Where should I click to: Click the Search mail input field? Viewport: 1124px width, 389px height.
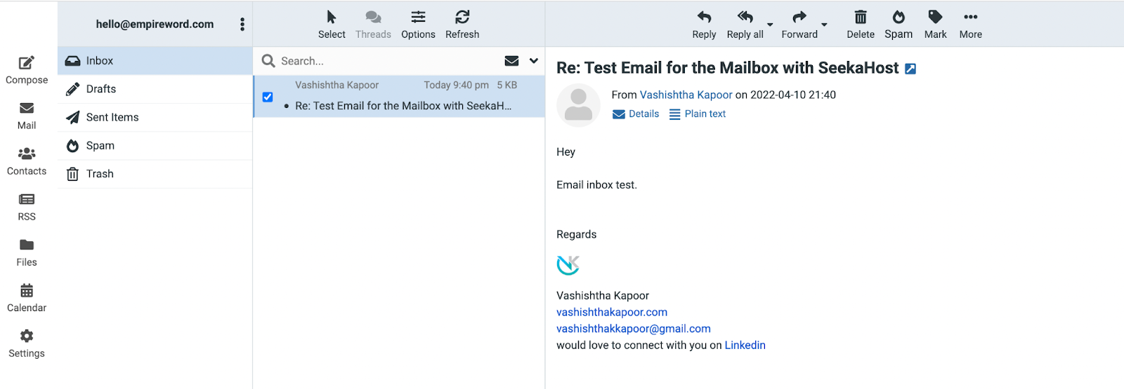click(x=386, y=61)
